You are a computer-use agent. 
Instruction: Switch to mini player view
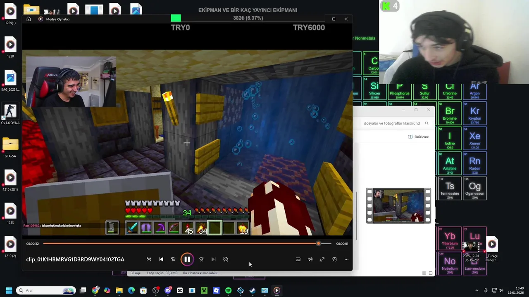pyautogui.click(x=334, y=259)
